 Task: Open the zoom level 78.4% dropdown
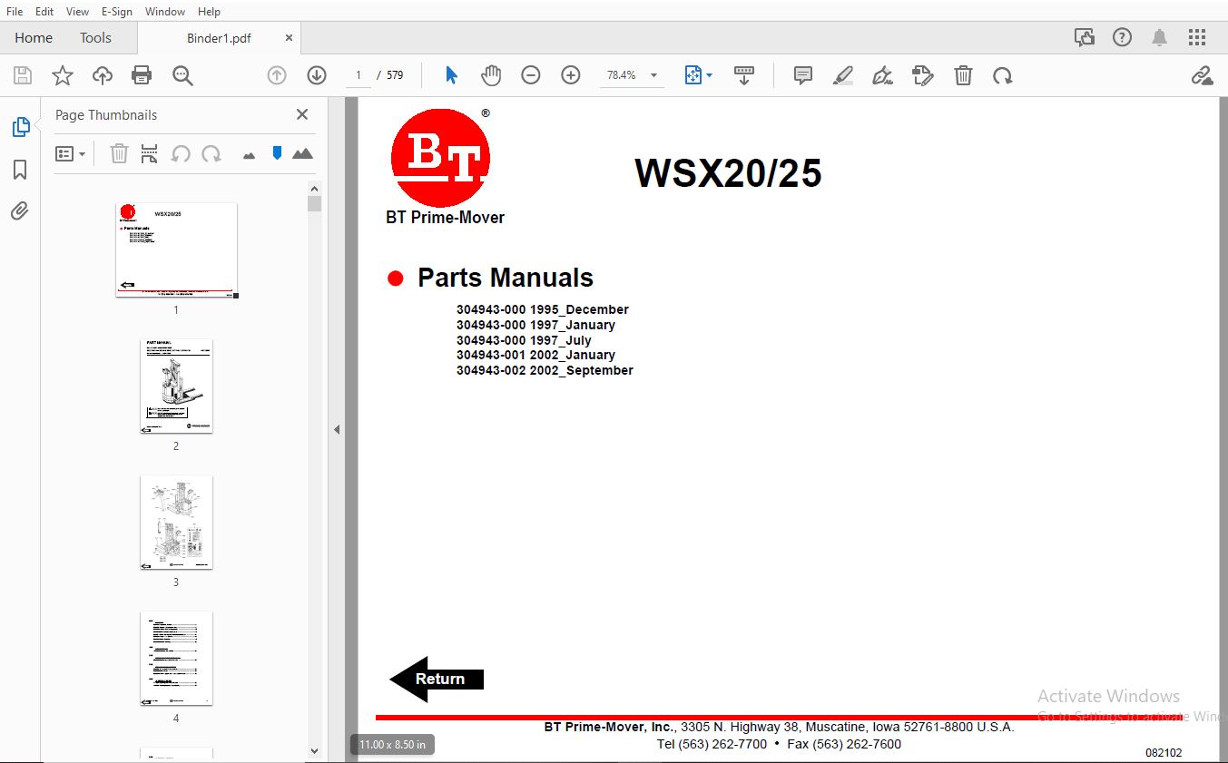point(632,75)
